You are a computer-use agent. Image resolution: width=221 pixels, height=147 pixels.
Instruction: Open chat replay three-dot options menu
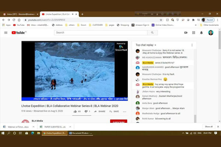point(192,45)
